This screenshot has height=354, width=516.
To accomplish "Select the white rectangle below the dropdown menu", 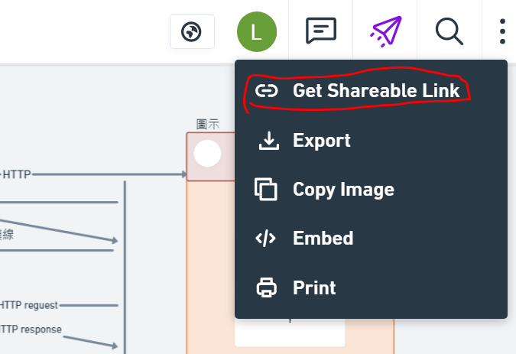I will click(x=290, y=333).
